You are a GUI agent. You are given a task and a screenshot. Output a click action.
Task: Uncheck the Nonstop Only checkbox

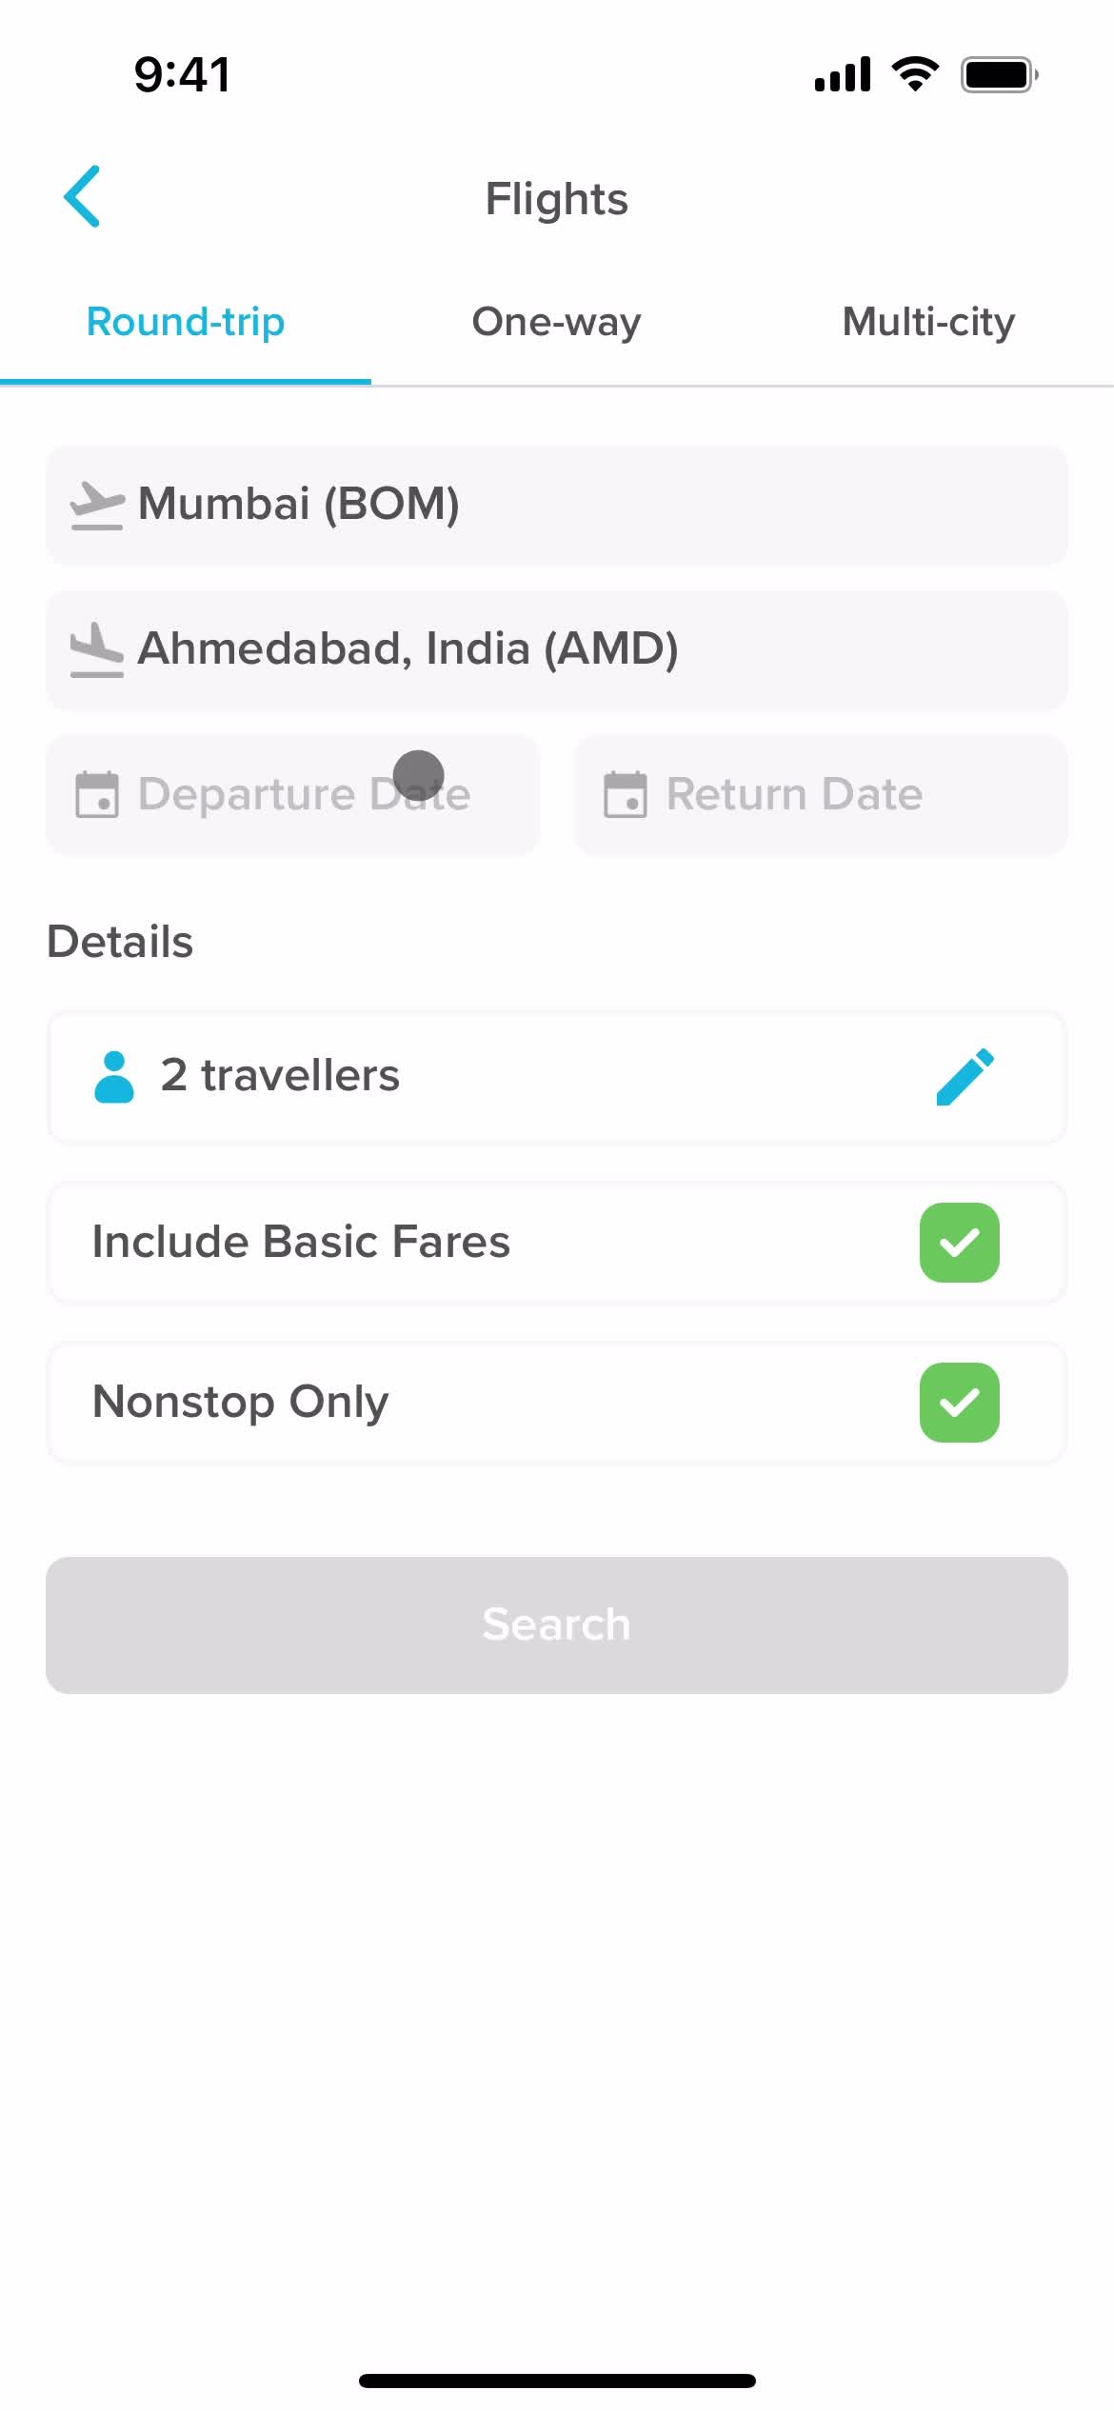pyautogui.click(x=959, y=1403)
